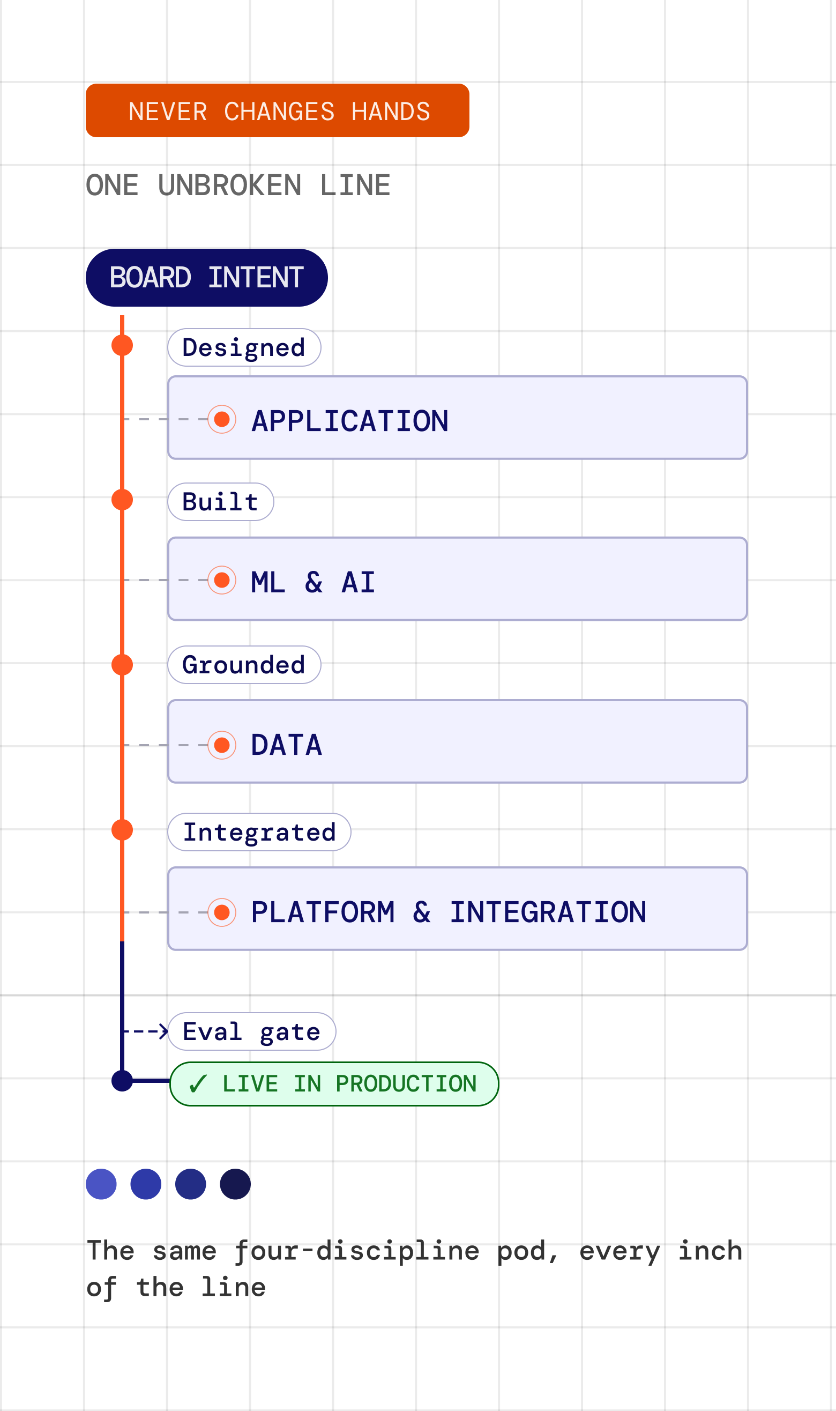Click the Integrated stage label
Image resolution: width=836 pixels, height=1411 pixels.
pos(259,831)
